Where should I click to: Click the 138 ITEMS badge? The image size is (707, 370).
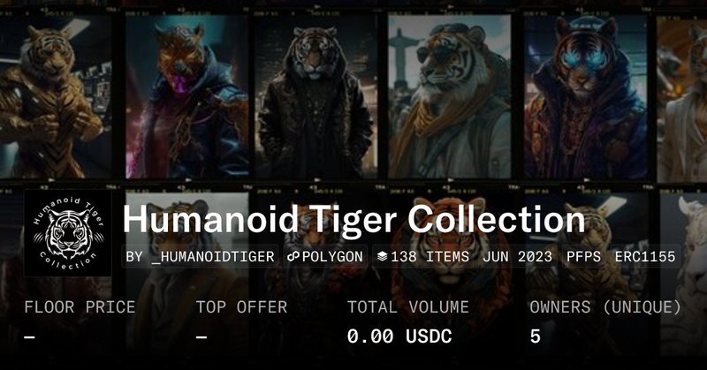point(423,256)
